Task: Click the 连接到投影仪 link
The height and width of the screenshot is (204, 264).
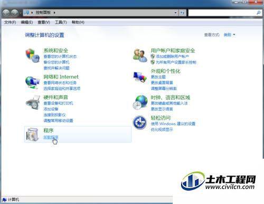Action: 54,115
